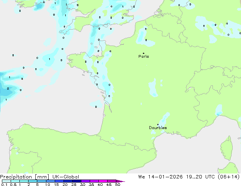Screen dimensions: 241x186
Task: Click the Paris city label
Action: tap(144, 57)
